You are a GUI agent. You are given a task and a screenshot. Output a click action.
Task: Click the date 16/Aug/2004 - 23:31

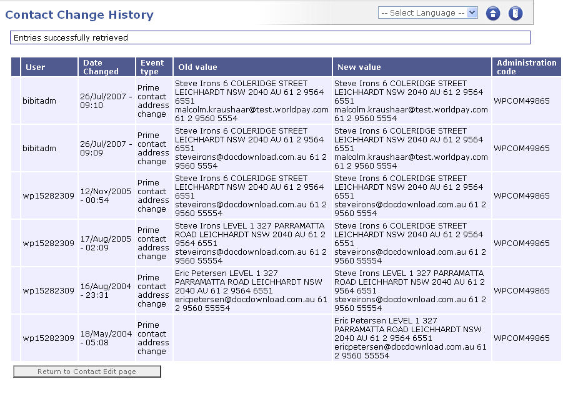click(x=106, y=290)
